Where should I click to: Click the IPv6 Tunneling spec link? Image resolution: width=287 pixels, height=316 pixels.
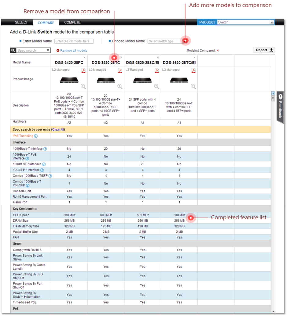coord(23,136)
